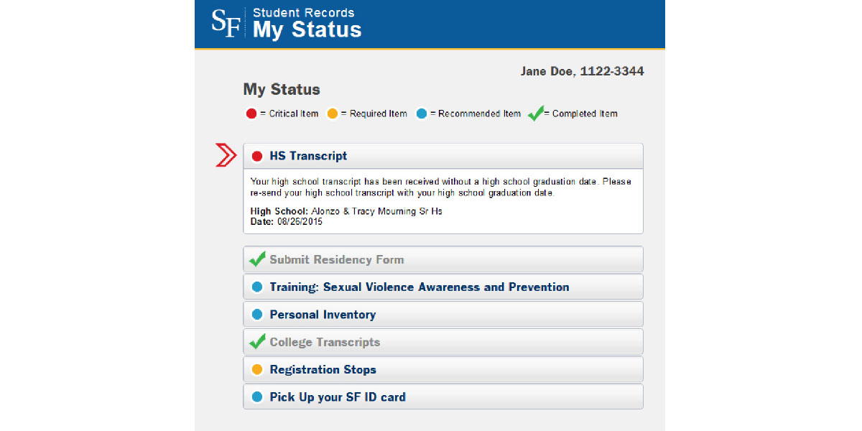Expand the Registration Stops item
Screen dimensions: 862x431
pos(443,369)
